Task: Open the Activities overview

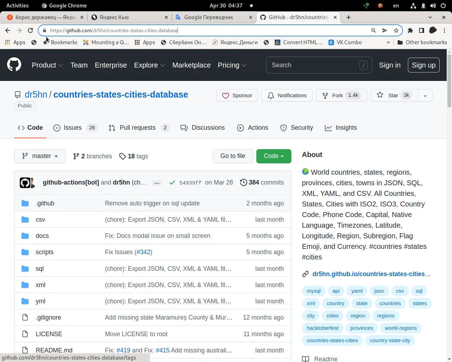Action: coord(17,5)
